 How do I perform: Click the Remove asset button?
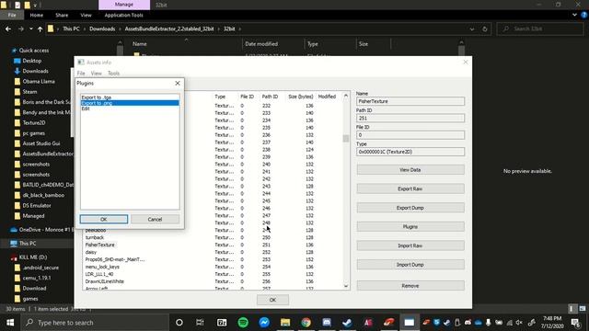click(x=410, y=286)
